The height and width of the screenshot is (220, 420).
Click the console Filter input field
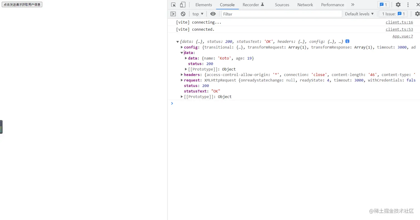click(x=282, y=14)
